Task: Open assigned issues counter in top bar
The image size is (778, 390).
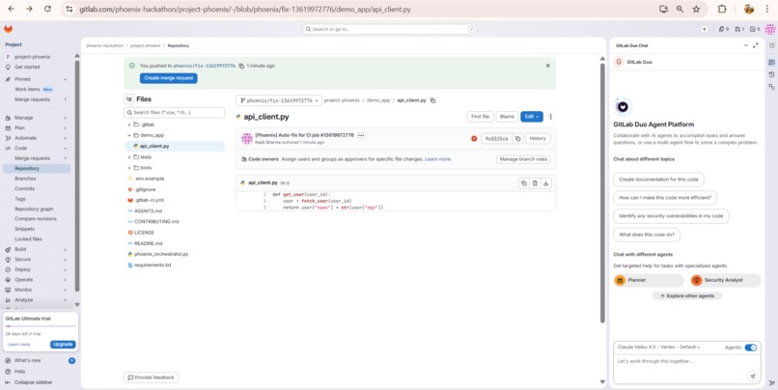Action: pyautogui.click(x=724, y=29)
